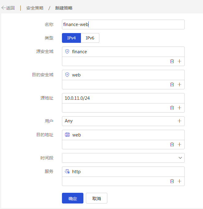203x209 pixels.
Task: Delete the destination address entry
Action: [172, 144]
